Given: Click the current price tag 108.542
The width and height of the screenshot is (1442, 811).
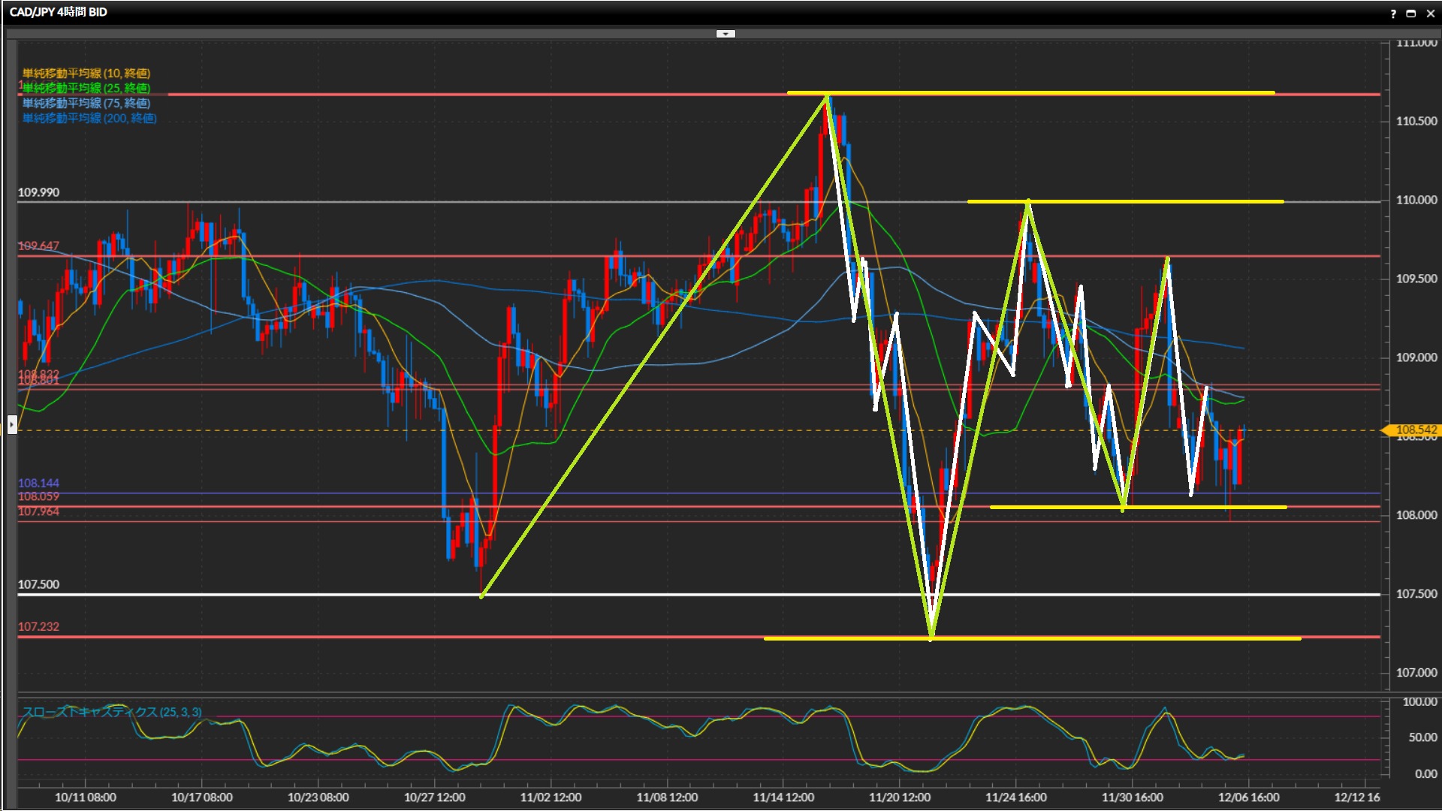Looking at the screenshot, I should tap(1415, 430).
